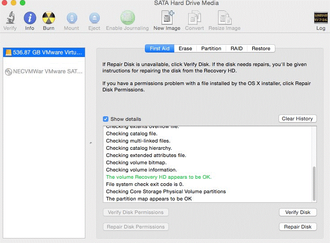Click the sidebar splitter handle dot
The width and height of the screenshot is (330, 243).
click(x=91, y=143)
